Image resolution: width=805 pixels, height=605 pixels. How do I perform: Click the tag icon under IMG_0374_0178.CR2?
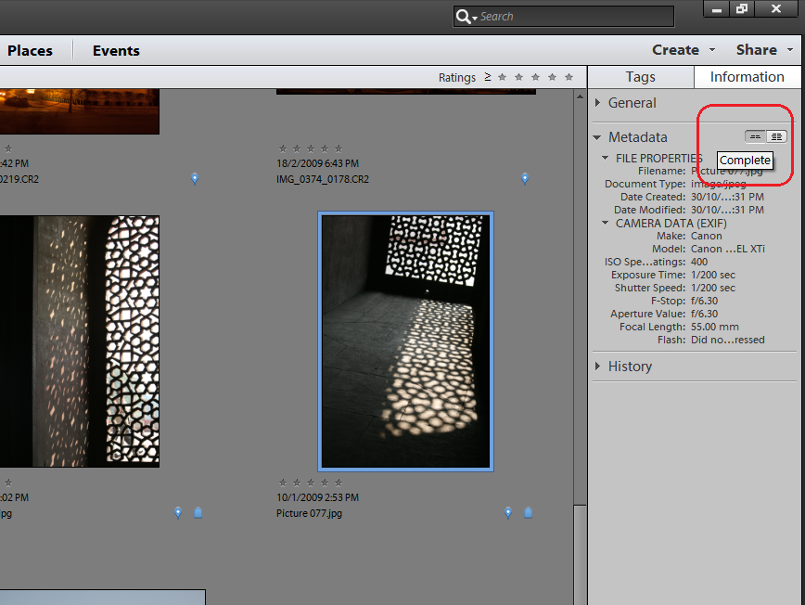[525, 178]
